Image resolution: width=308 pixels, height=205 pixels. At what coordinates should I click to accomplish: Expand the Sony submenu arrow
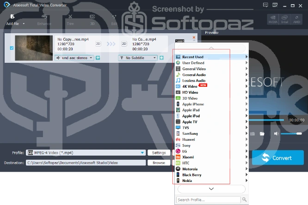point(246,145)
